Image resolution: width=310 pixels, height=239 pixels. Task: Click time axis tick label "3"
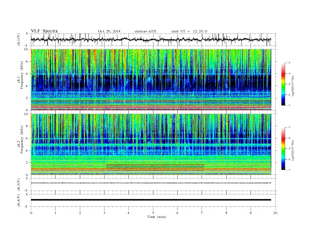pos(104,213)
